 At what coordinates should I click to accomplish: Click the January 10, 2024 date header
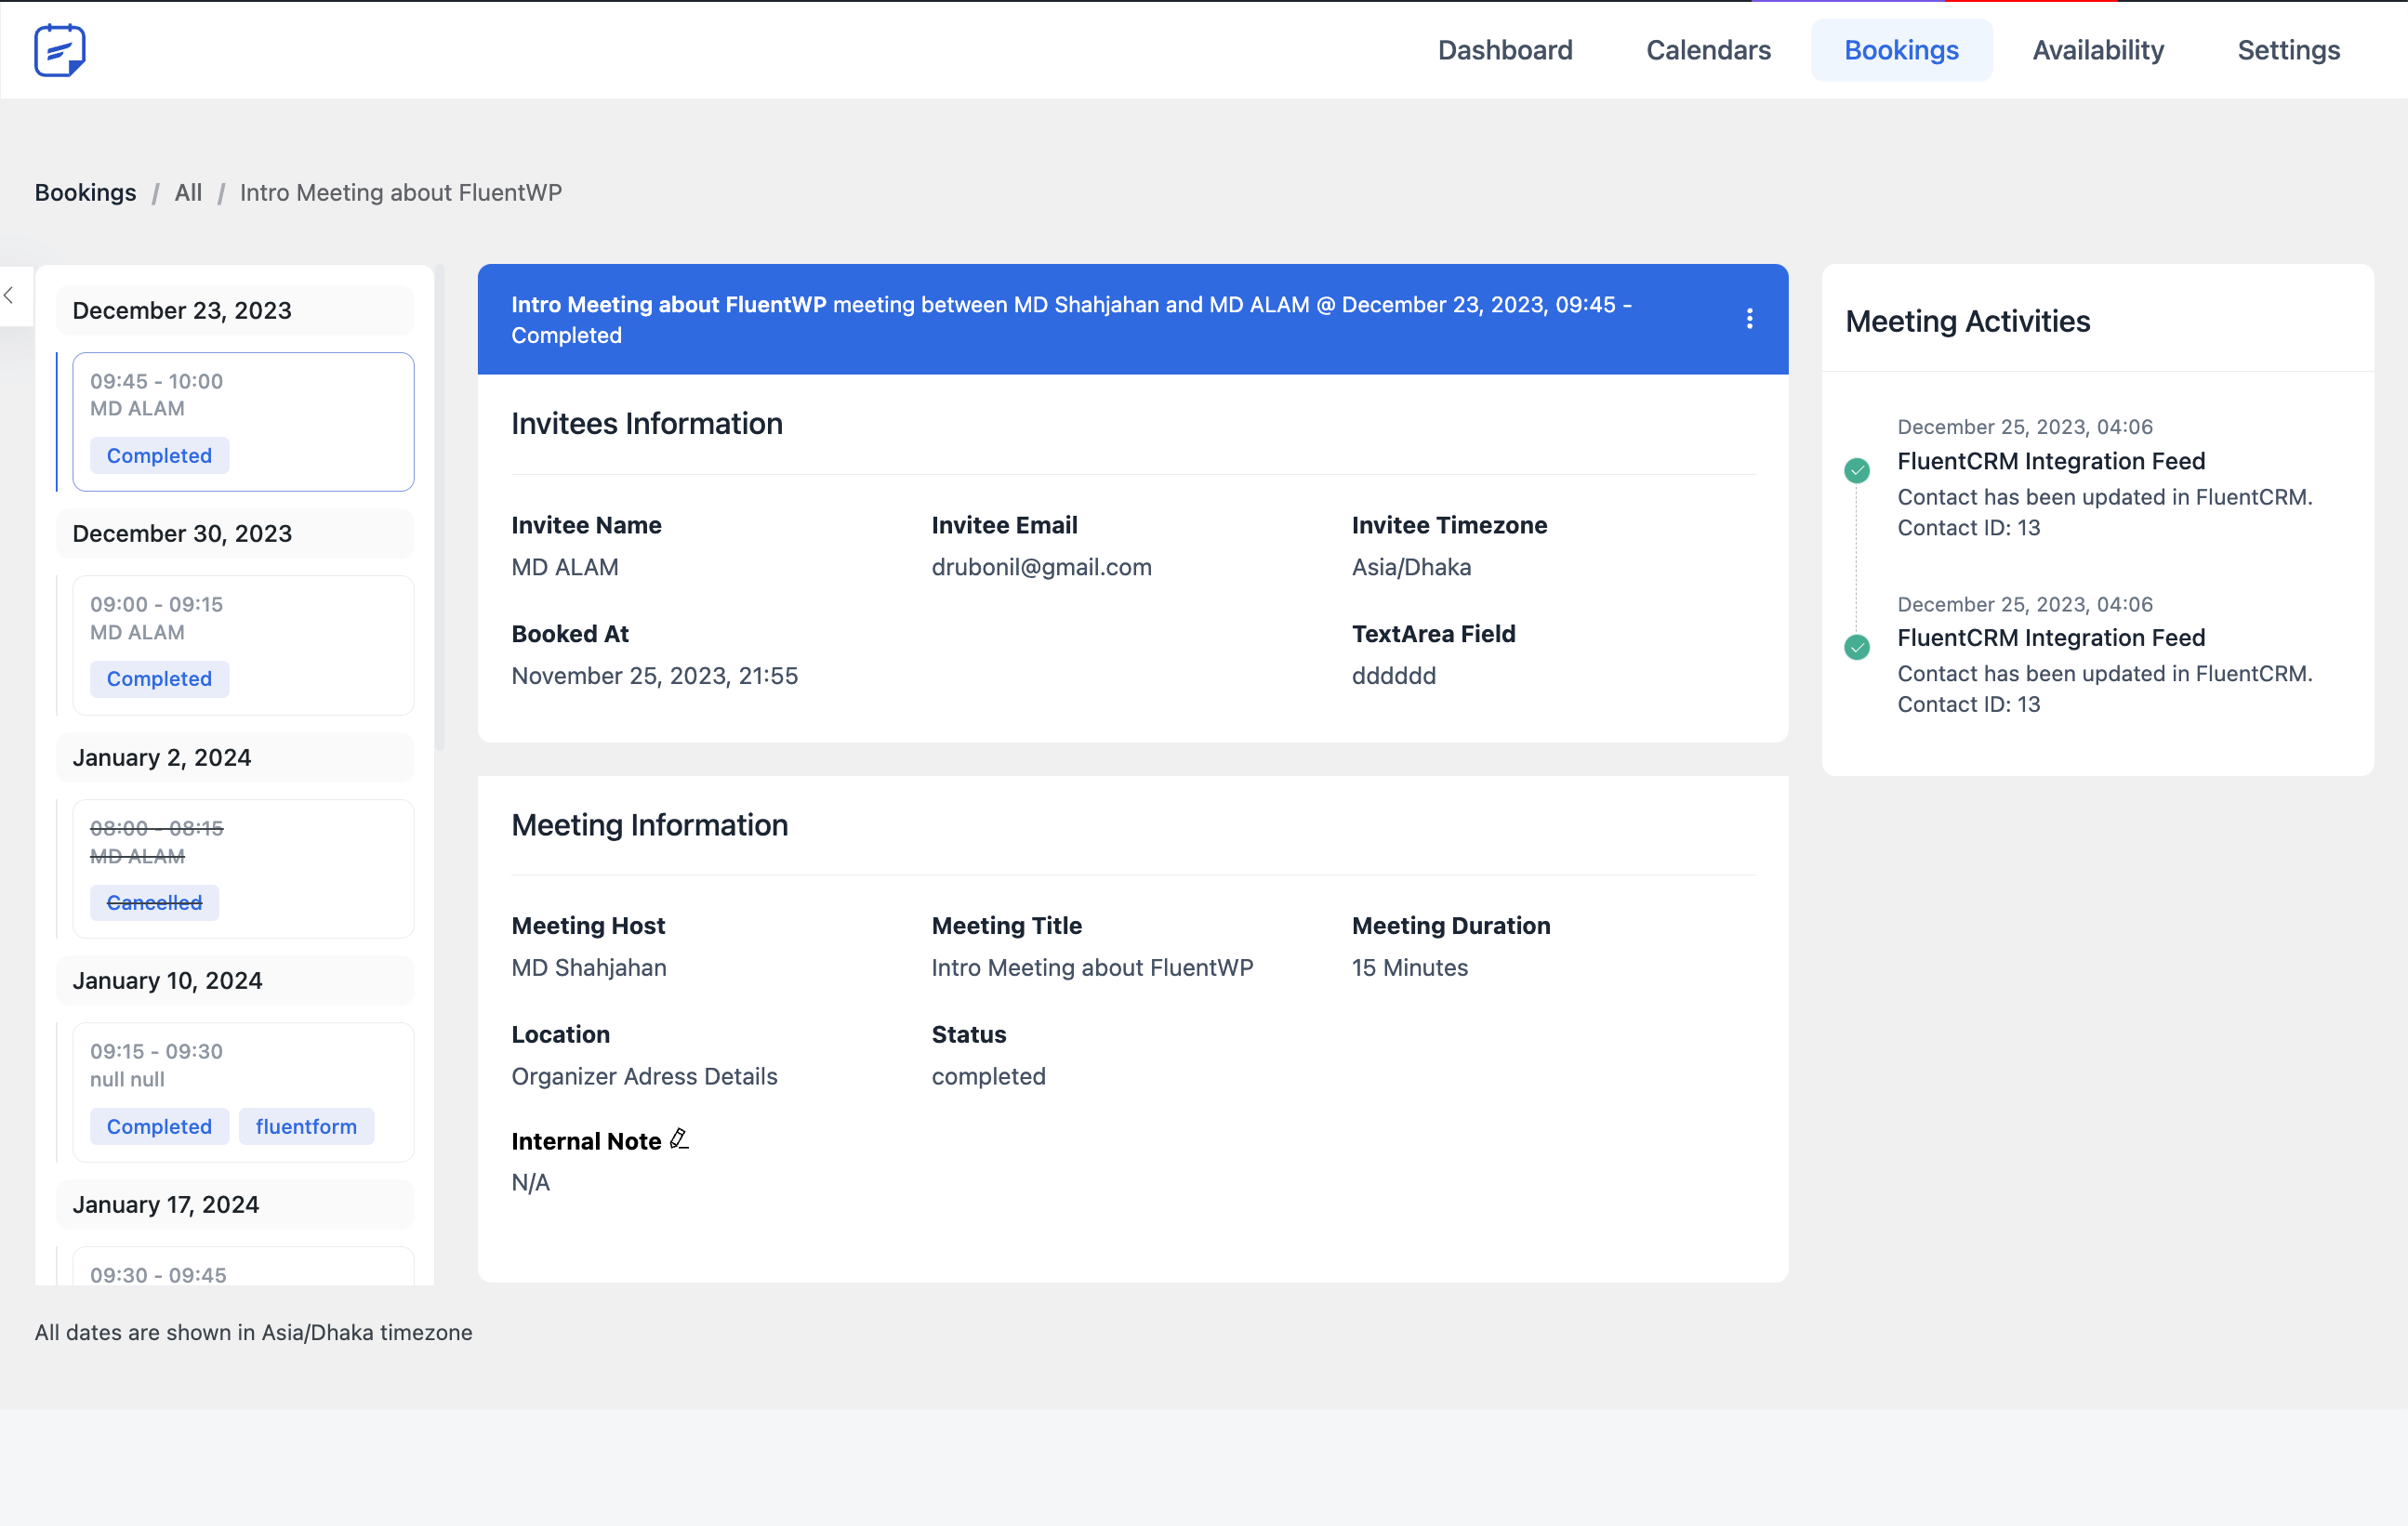[x=235, y=980]
